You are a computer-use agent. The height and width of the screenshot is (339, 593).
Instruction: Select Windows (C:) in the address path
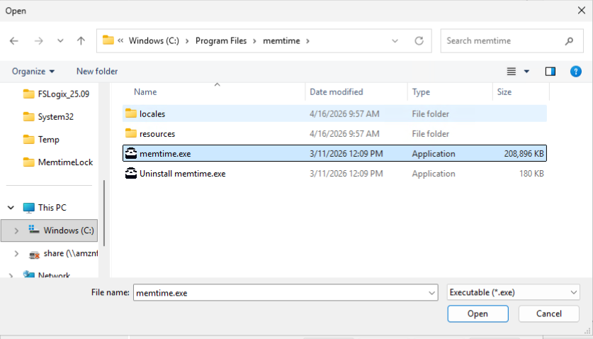(x=154, y=41)
